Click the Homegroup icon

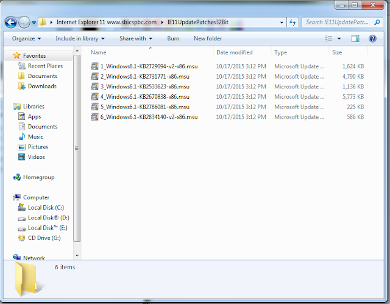pyautogui.click(x=16, y=177)
